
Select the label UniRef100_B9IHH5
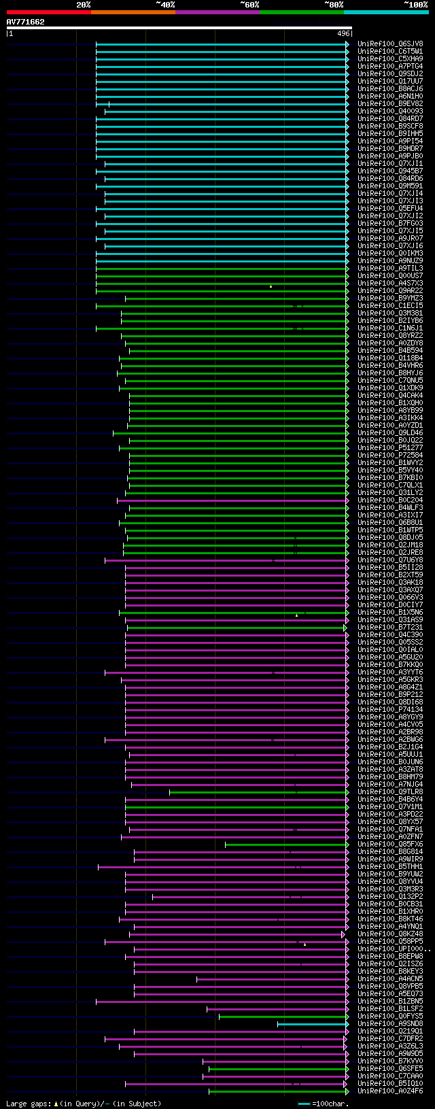pyautogui.click(x=390, y=133)
